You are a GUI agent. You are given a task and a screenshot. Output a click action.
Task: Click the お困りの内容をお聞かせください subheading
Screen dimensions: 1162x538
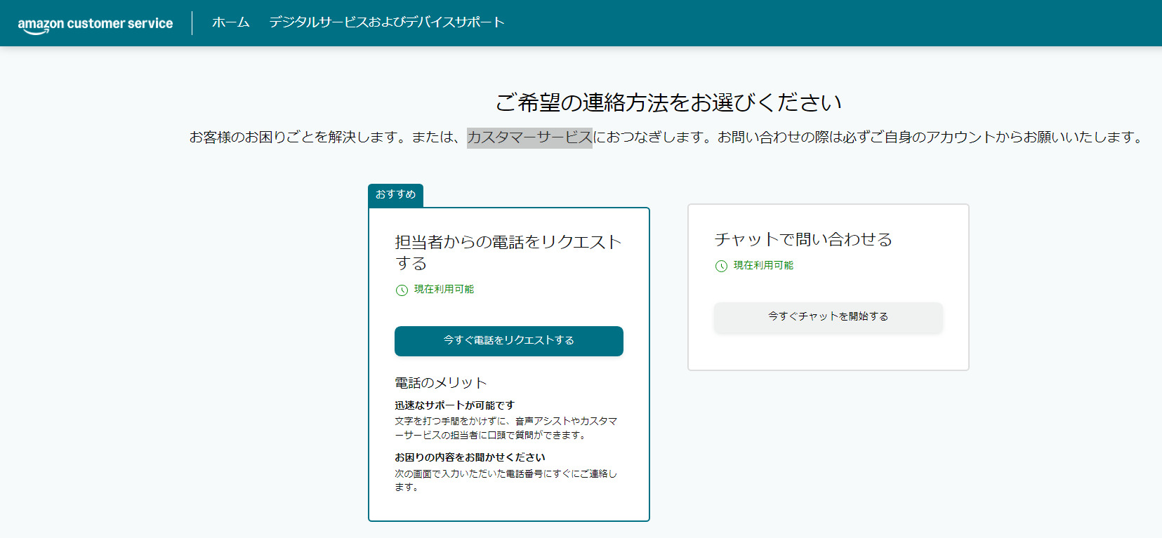(470, 457)
